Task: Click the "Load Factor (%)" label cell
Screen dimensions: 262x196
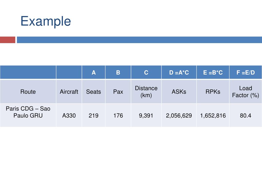Action: (245, 92)
